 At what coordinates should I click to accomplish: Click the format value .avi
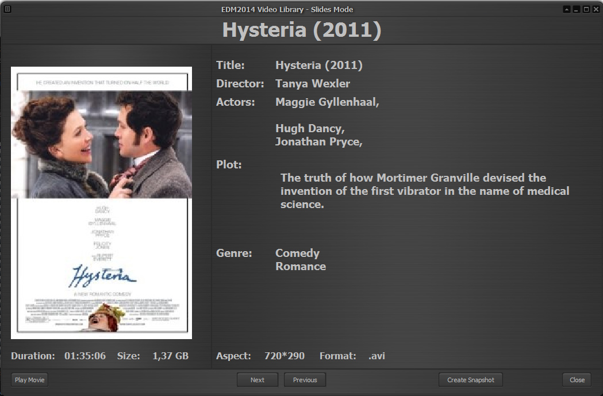[377, 356]
